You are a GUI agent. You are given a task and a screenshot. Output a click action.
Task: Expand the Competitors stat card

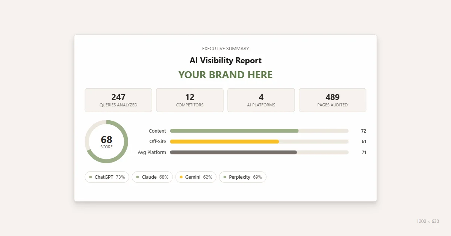tap(190, 100)
